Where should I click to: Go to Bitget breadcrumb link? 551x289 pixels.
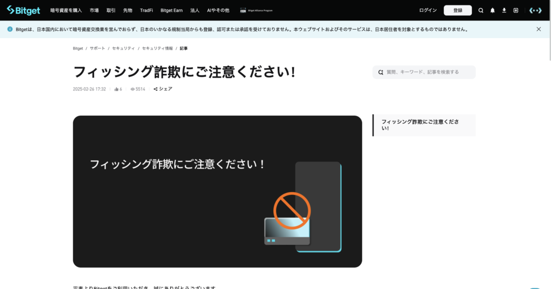click(78, 48)
